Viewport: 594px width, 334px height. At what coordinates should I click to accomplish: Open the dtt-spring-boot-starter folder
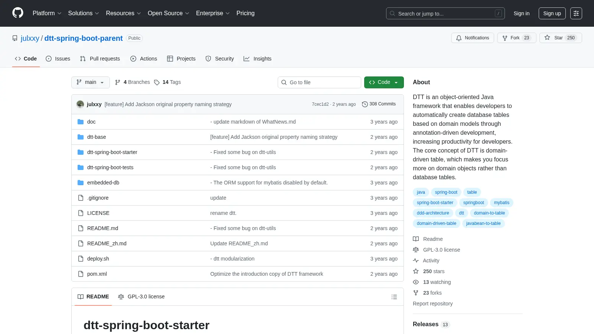112,152
